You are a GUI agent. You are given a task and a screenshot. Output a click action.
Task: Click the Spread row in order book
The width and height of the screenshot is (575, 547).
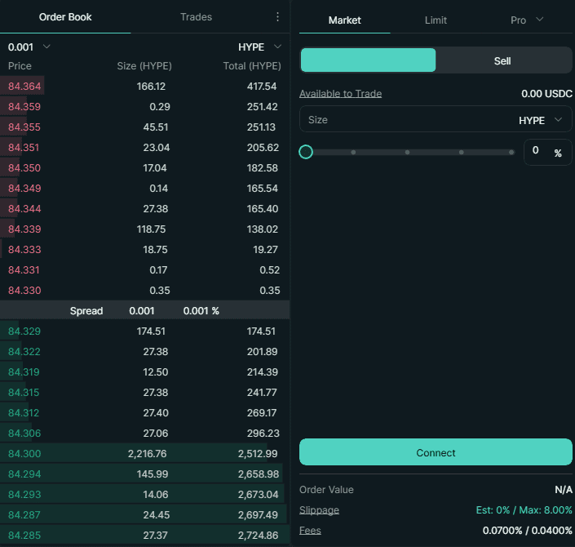pos(145,311)
